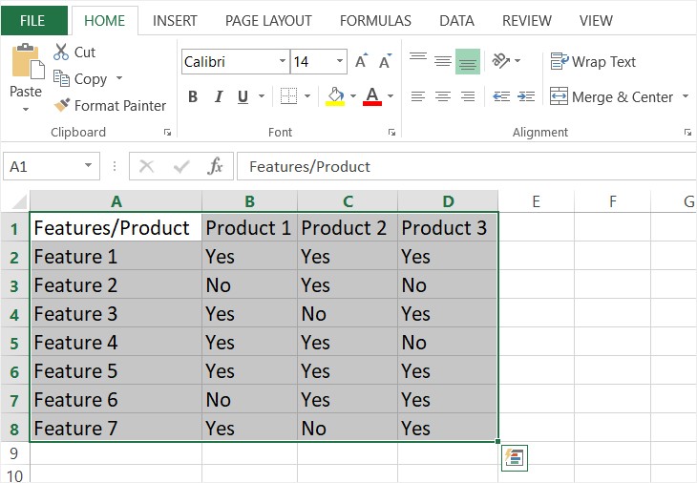This screenshot has width=697, height=483.
Task: Open Font Color palette dropdown arrow
Action: (391, 96)
